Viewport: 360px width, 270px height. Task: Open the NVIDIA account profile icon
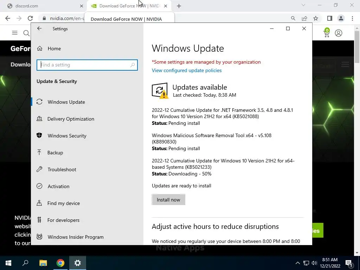pyautogui.click(x=339, y=33)
